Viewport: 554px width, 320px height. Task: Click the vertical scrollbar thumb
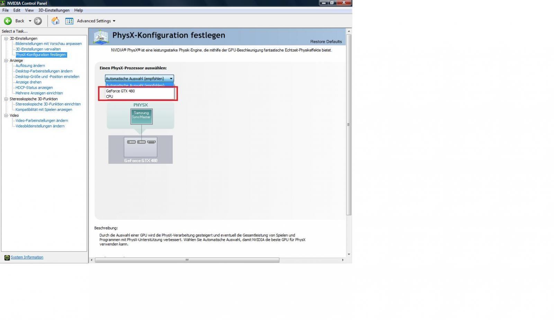click(x=349, y=124)
